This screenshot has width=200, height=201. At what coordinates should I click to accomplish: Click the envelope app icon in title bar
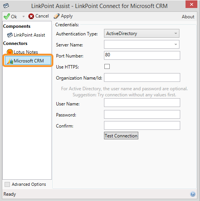click(6, 6)
